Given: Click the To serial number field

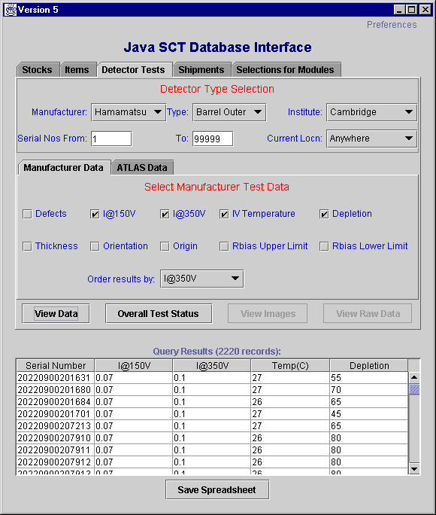Looking at the screenshot, I should (x=213, y=139).
